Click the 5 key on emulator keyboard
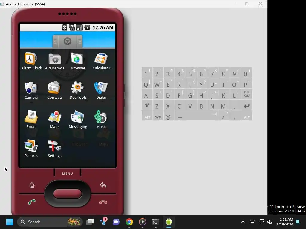The width and height of the screenshot is (306, 229). coord(191,73)
